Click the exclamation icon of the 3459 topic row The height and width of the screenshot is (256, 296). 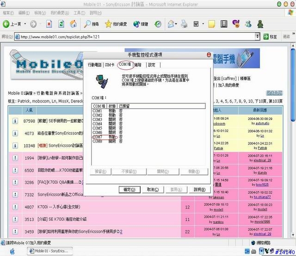click(15, 232)
